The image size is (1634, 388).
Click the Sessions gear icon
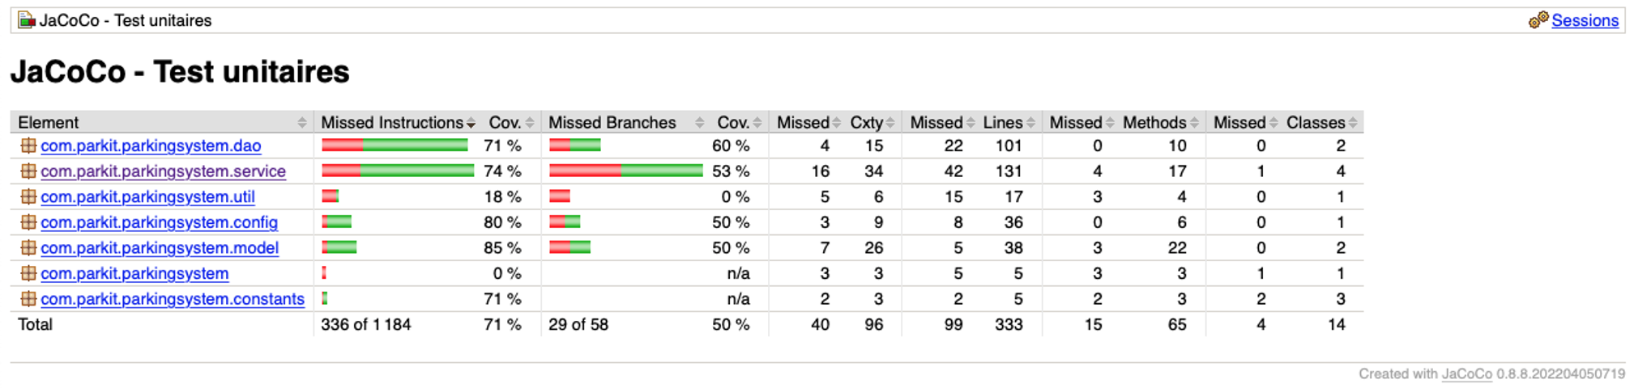click(1538, 20)
